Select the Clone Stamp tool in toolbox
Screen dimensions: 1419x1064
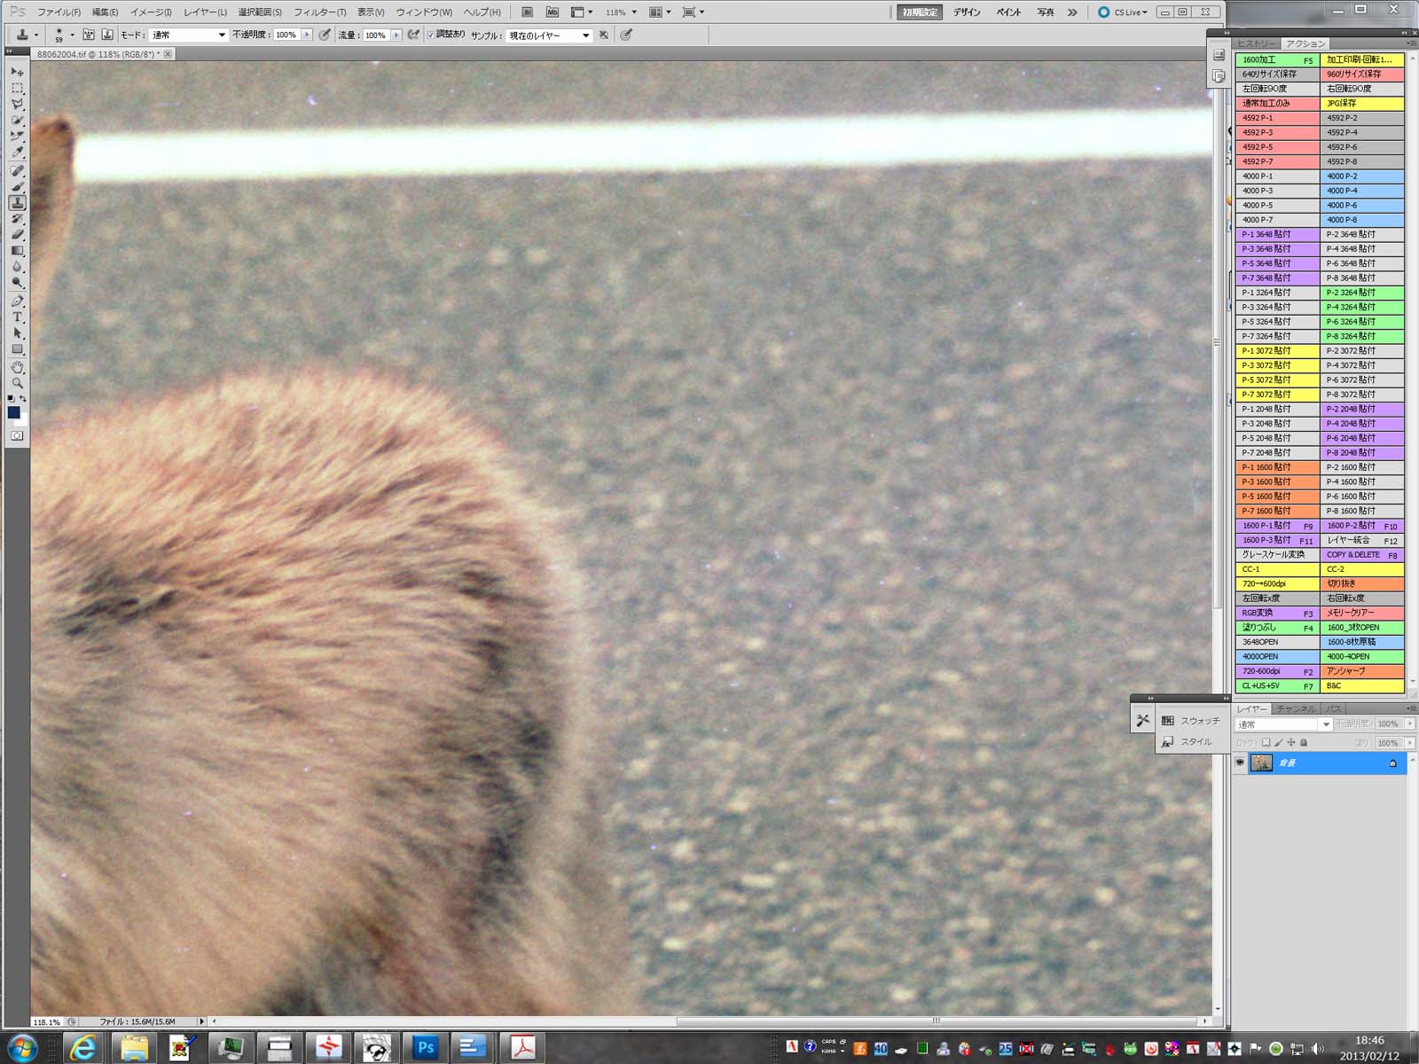[17, 203]
